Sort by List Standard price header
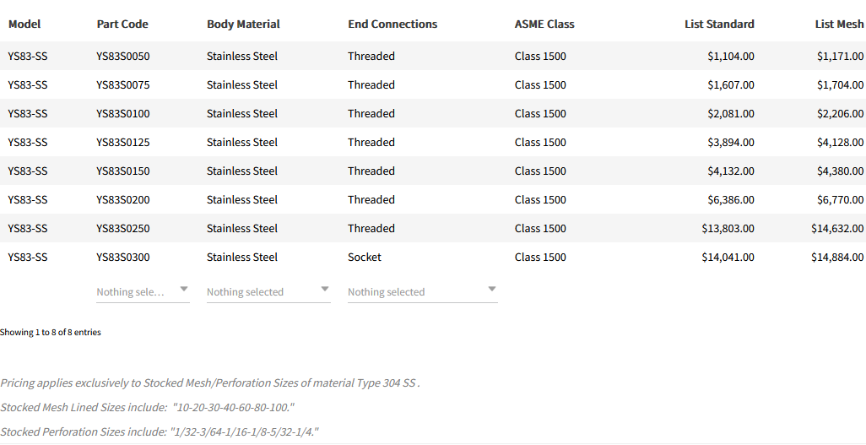The width and height of the screenshot is (866, 445). point(719,24)
